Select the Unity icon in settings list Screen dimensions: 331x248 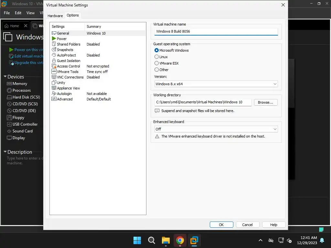[54, 82]
